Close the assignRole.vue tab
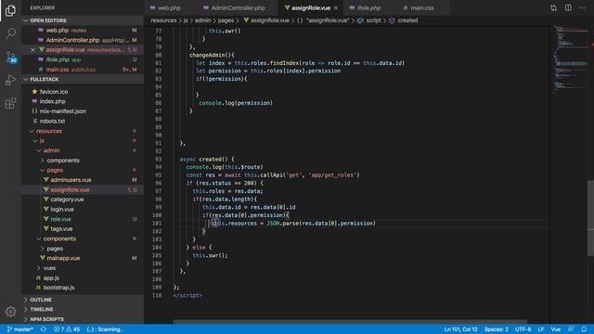This screenshot has width=594, height=334. (336, 7)
